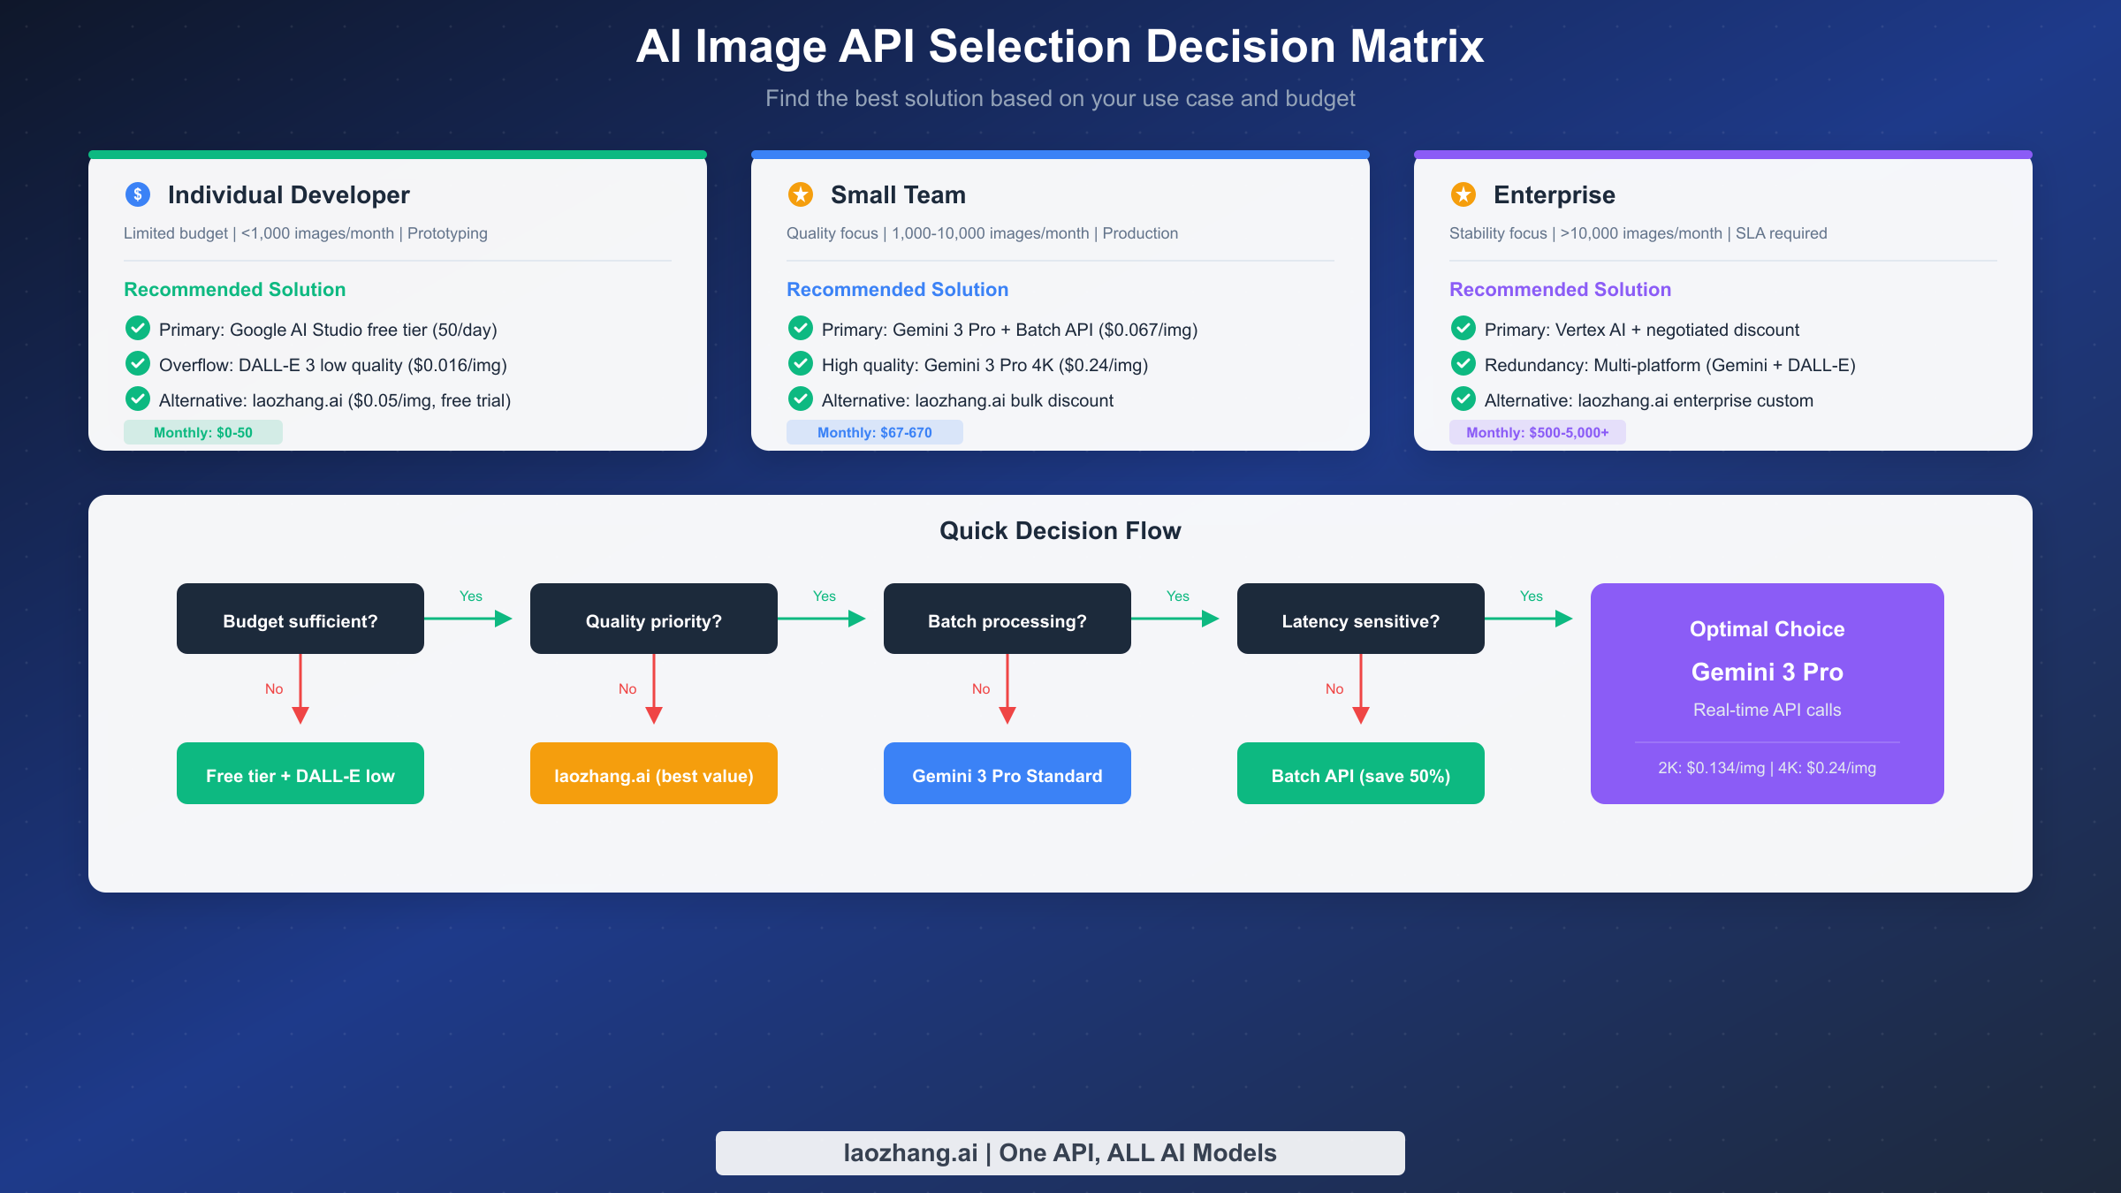This screenshot has width=2121, height=1193.
Task: Click the checkmark beside Gemini 3 Pro Batch API
Action: click(x=800, y=328)
